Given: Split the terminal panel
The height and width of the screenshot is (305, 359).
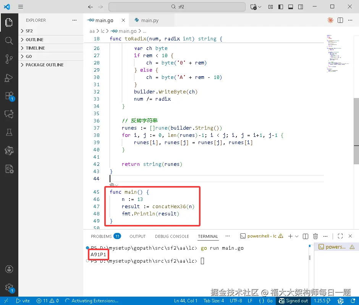Looking at the screenshot, I should [306, 236].
